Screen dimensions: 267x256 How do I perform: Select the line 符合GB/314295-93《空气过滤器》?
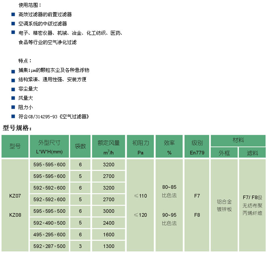54,117
